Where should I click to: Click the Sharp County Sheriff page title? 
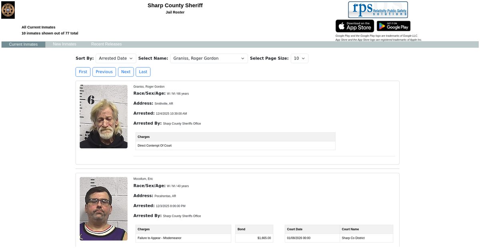(175, 6)
